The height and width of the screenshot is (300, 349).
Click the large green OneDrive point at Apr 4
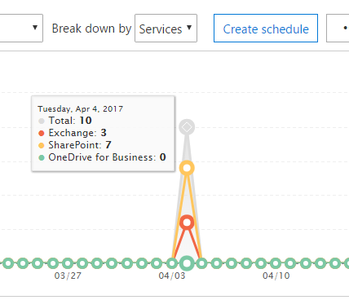coord(187,263)
